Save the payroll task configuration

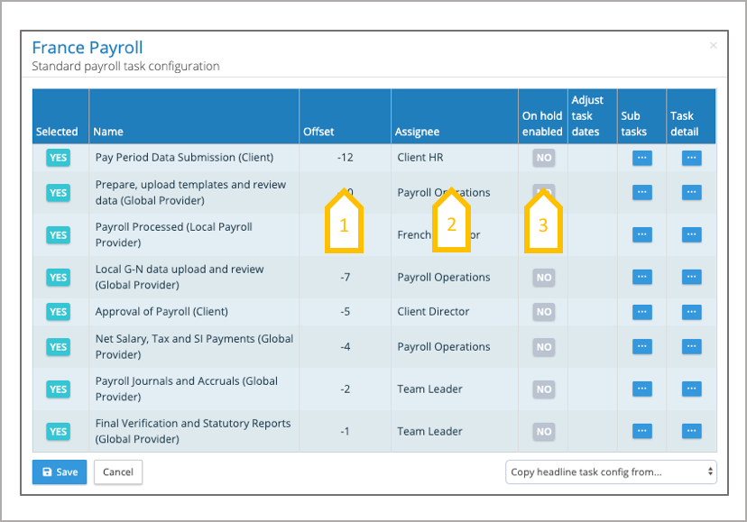[60, 472]
